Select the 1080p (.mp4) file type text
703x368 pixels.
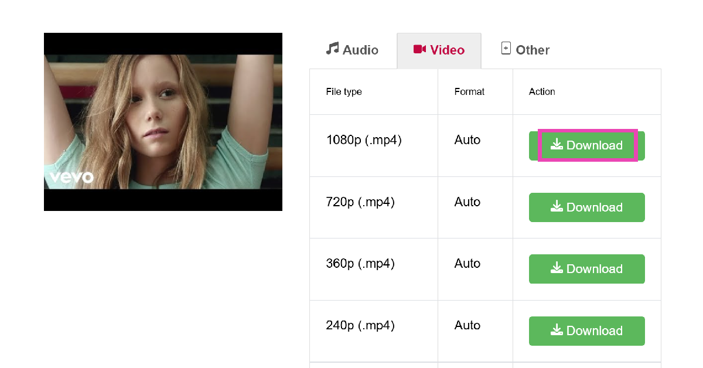364,140
